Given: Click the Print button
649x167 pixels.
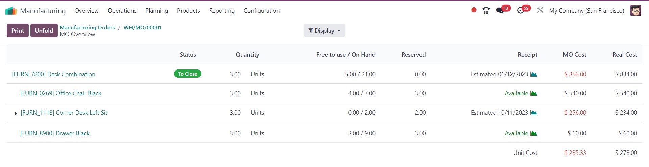Looking at the screenshot, I should [18, 30].
